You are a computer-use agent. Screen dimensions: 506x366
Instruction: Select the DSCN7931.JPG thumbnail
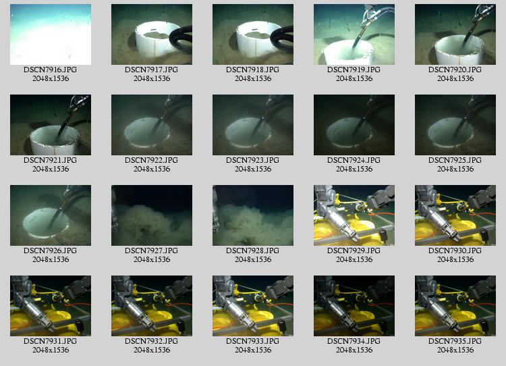point(51,306)
